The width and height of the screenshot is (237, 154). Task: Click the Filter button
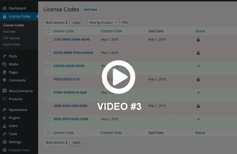[125, 23]
